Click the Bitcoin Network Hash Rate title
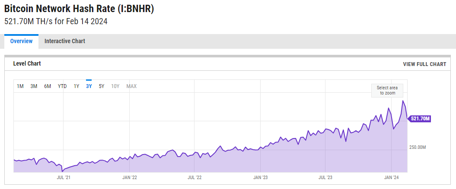This screenshot has height=189, width=456. 79,9
